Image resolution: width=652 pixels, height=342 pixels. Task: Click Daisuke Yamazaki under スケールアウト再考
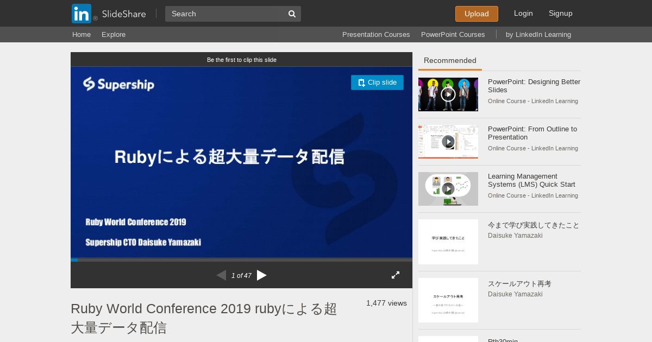click(x=515, y=294)
